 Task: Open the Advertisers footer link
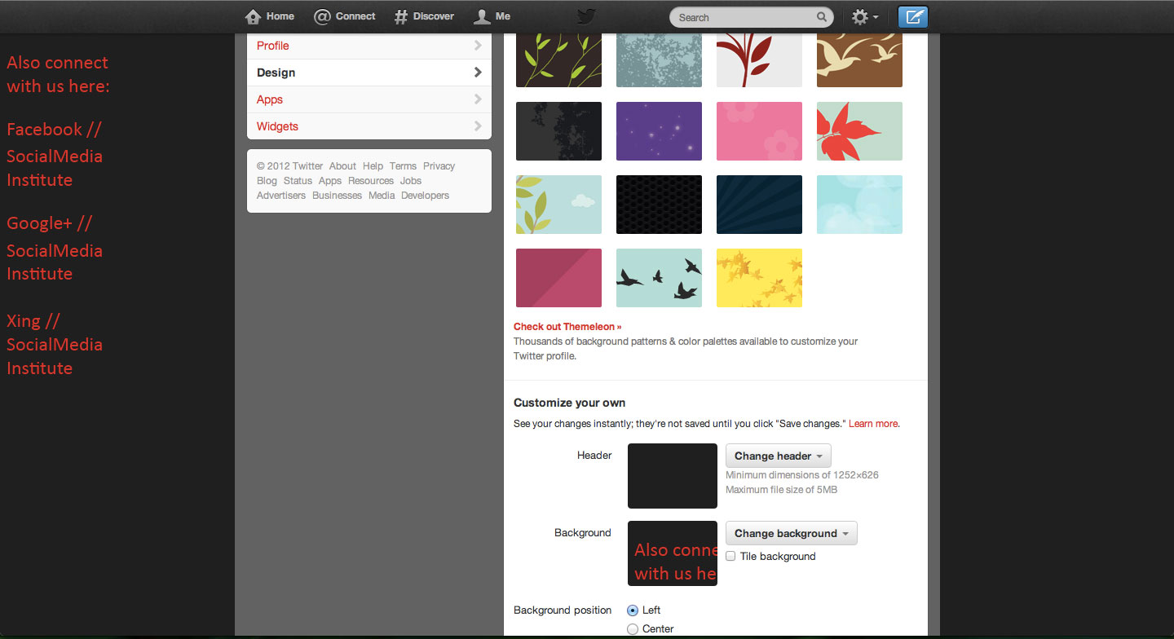(281, 196)
